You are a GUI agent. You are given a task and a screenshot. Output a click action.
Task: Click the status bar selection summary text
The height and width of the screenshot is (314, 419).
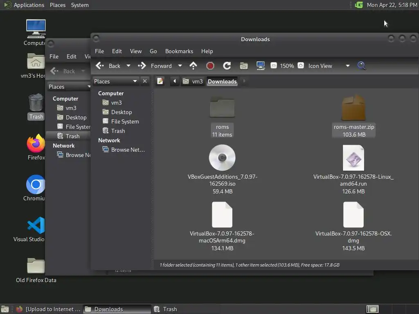[x=249, y=265]
